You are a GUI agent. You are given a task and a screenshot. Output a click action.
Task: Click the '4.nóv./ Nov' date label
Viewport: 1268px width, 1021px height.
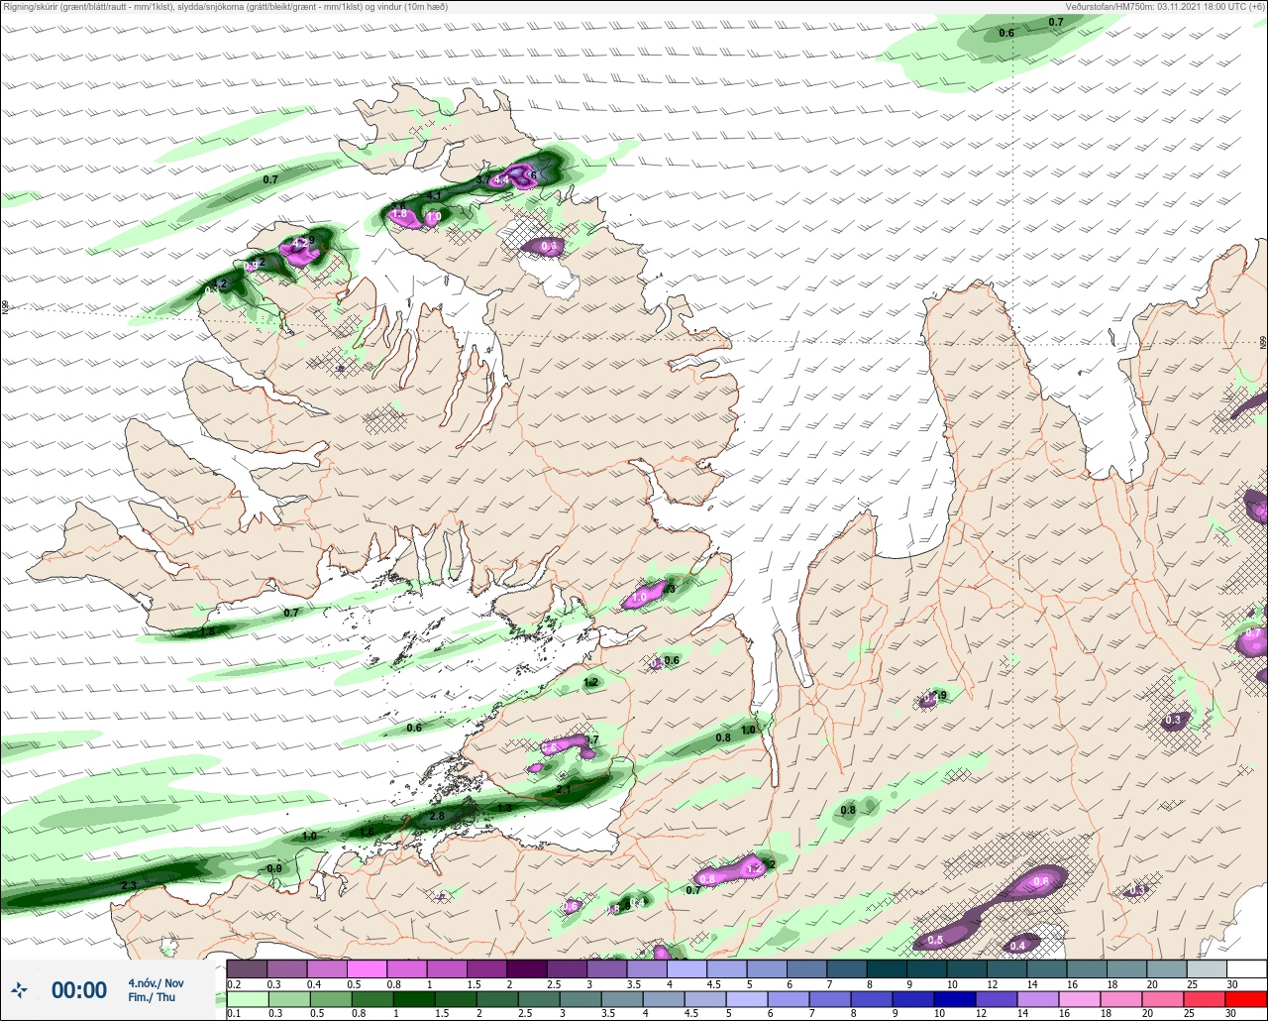[x=156, y=982]
